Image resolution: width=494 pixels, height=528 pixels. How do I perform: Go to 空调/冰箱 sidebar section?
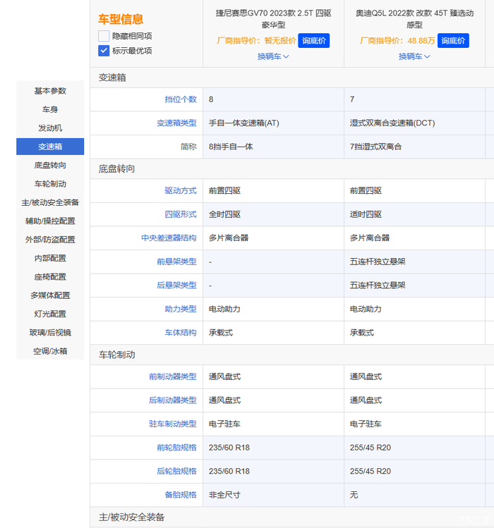[x=50, y=351]
